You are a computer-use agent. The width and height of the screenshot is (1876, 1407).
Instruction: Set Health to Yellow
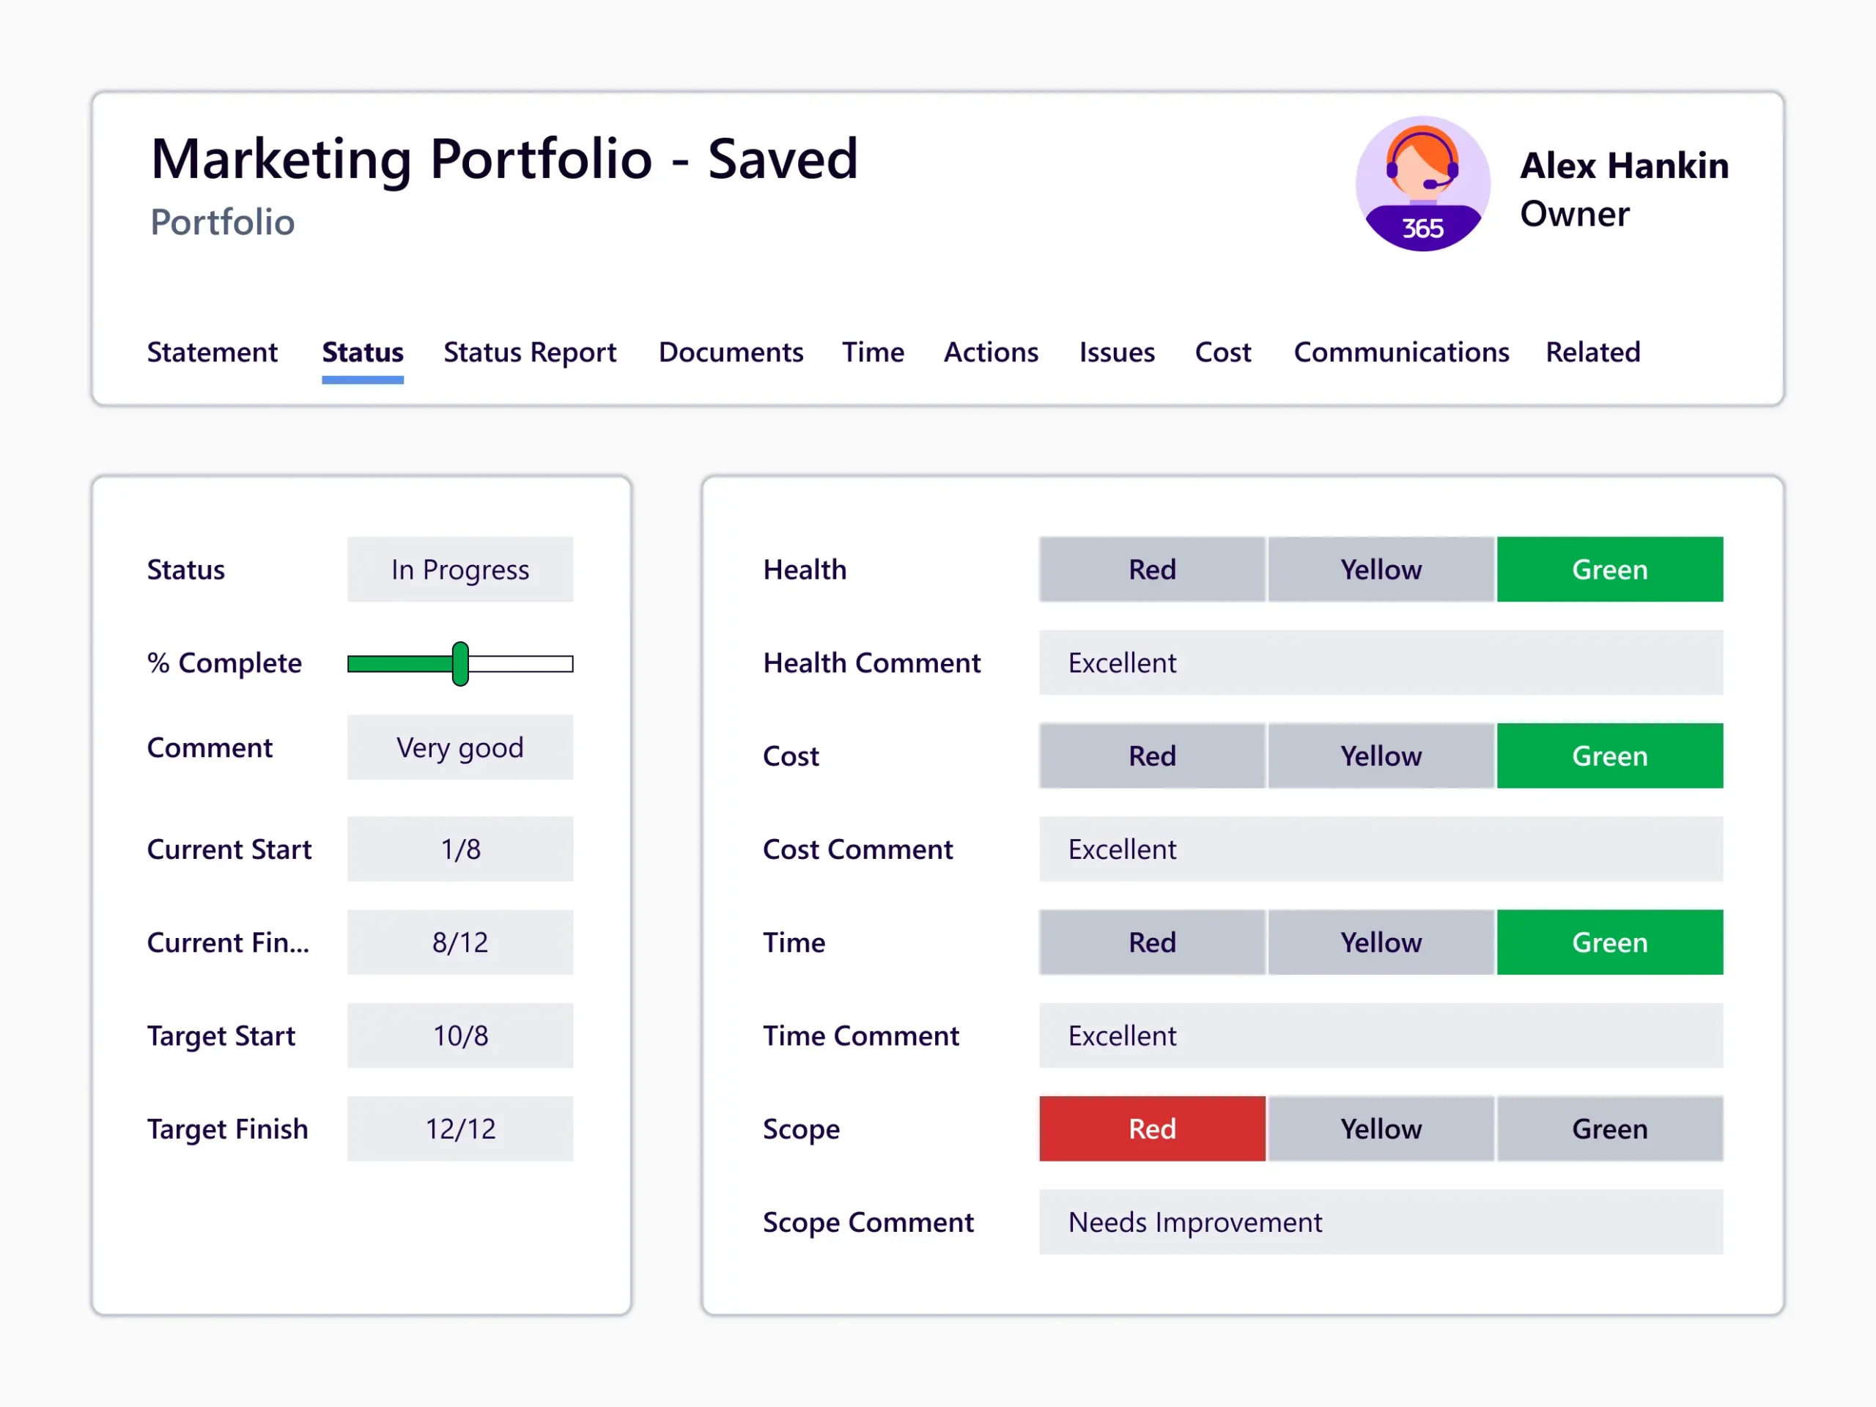point(1380,569)
